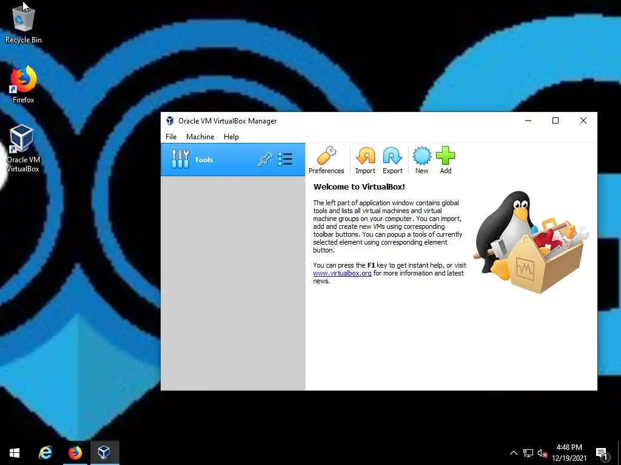Click the Welcome to VirtualBox! heading
Viewport: 621px width, 465px height.
click(359, 186)
